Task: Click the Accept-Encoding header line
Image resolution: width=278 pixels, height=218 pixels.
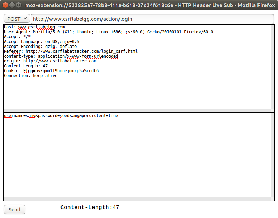Action: [x=40, y=47]
